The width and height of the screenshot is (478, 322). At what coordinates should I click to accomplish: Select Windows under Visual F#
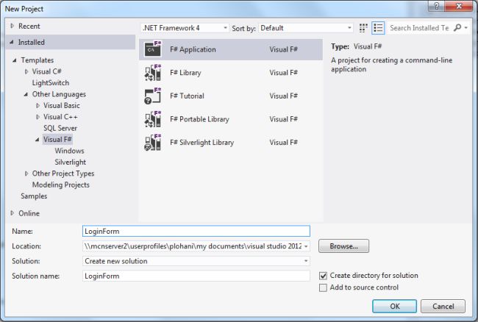tap(70, 151)
